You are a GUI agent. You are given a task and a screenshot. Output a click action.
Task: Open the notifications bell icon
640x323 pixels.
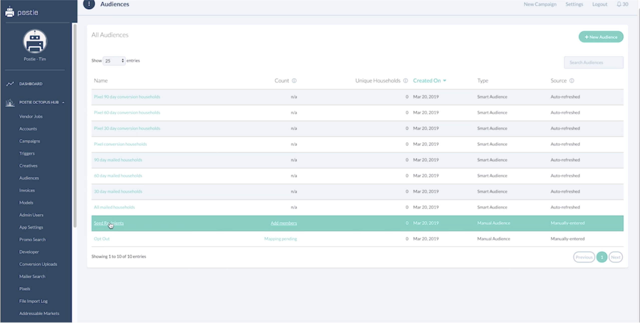619,4
